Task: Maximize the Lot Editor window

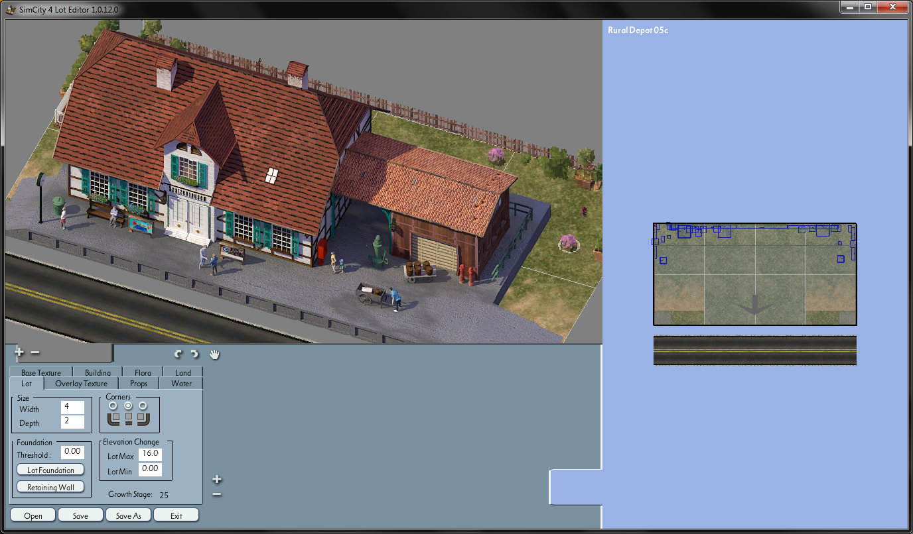Action: tap(868, 7)
